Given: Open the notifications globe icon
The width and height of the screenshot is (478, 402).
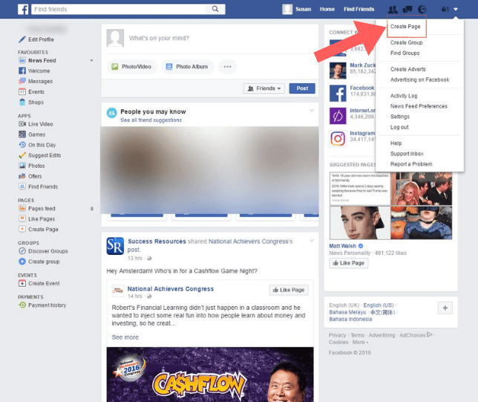Looking at the screenshot, I should pyautogui.click(x=422, y=9).
